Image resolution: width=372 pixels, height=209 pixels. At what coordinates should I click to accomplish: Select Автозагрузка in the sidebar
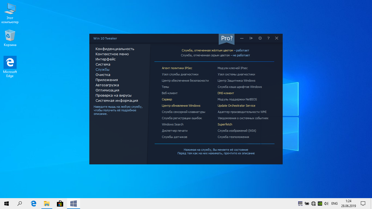[x=107, y=85]
